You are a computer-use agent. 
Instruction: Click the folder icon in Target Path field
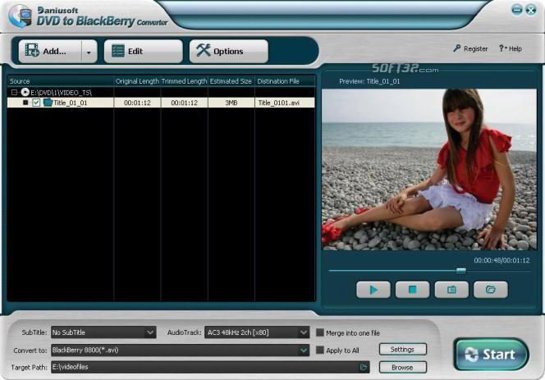coord(364,367)
